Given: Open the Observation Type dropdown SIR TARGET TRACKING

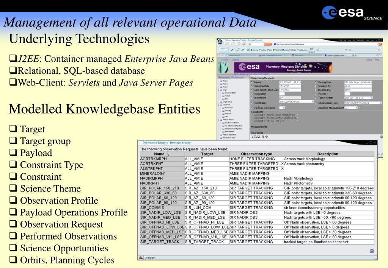Looking at the screenshot, I should pyautogui.click(x=363, y=103).
